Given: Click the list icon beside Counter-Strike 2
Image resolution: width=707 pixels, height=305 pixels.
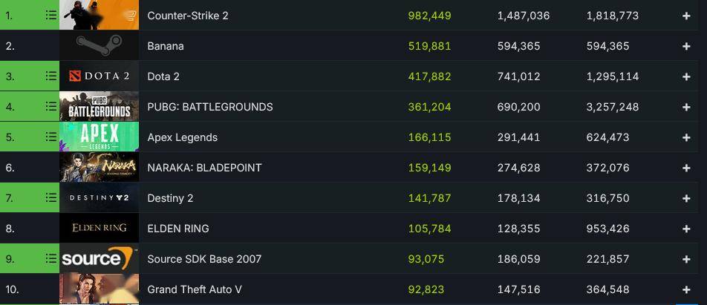Looking at the screenshot, I should pos(50,15).
